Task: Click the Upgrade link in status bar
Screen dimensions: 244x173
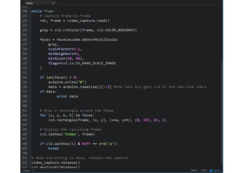Action: pyautogui.click(x=215, y=171)
